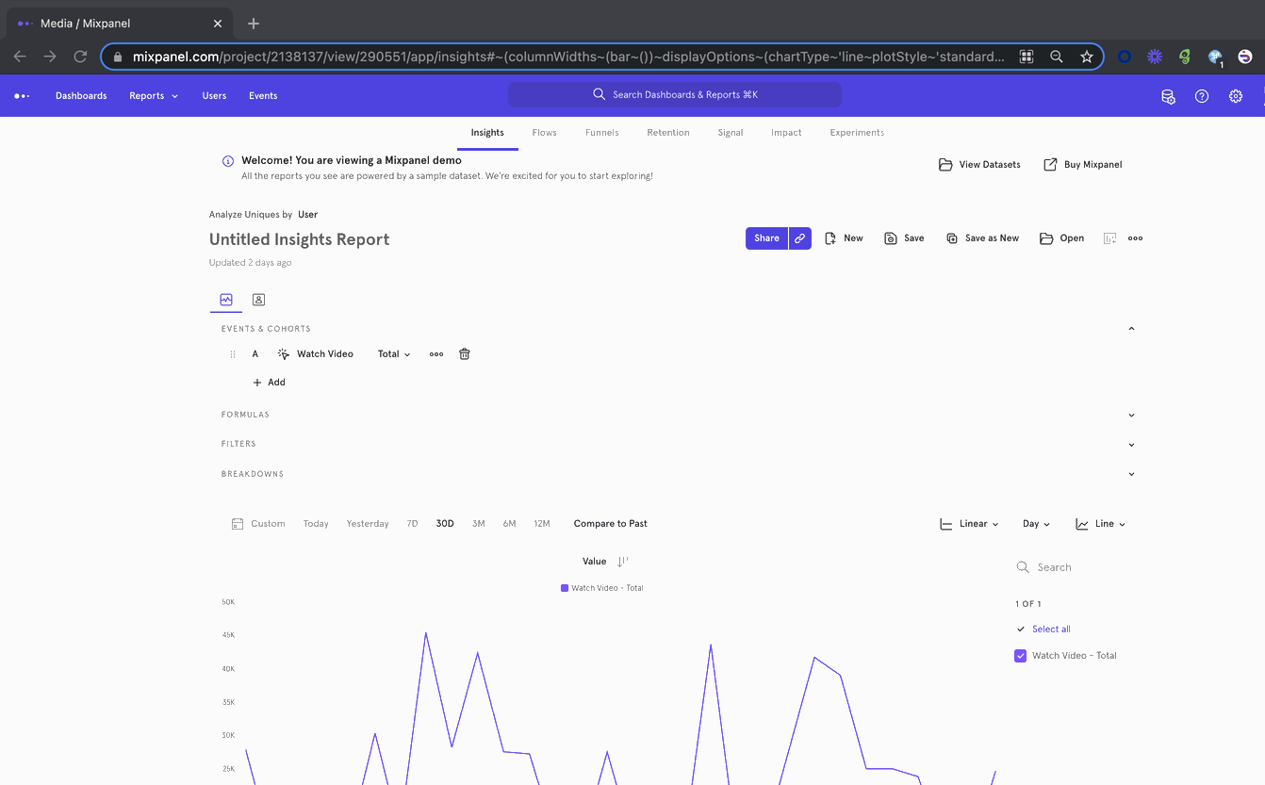The height and width of the screenshot is (785, 1265).
Task: Click the help question mark icon
Action: (x=1201, y=96)
